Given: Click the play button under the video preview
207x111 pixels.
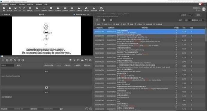Looking at the screenshot, I should click(15, 60).
